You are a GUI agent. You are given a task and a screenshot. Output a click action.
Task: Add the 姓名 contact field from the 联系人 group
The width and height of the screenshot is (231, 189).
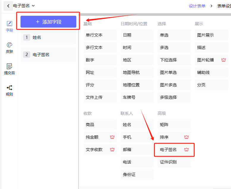137,125
